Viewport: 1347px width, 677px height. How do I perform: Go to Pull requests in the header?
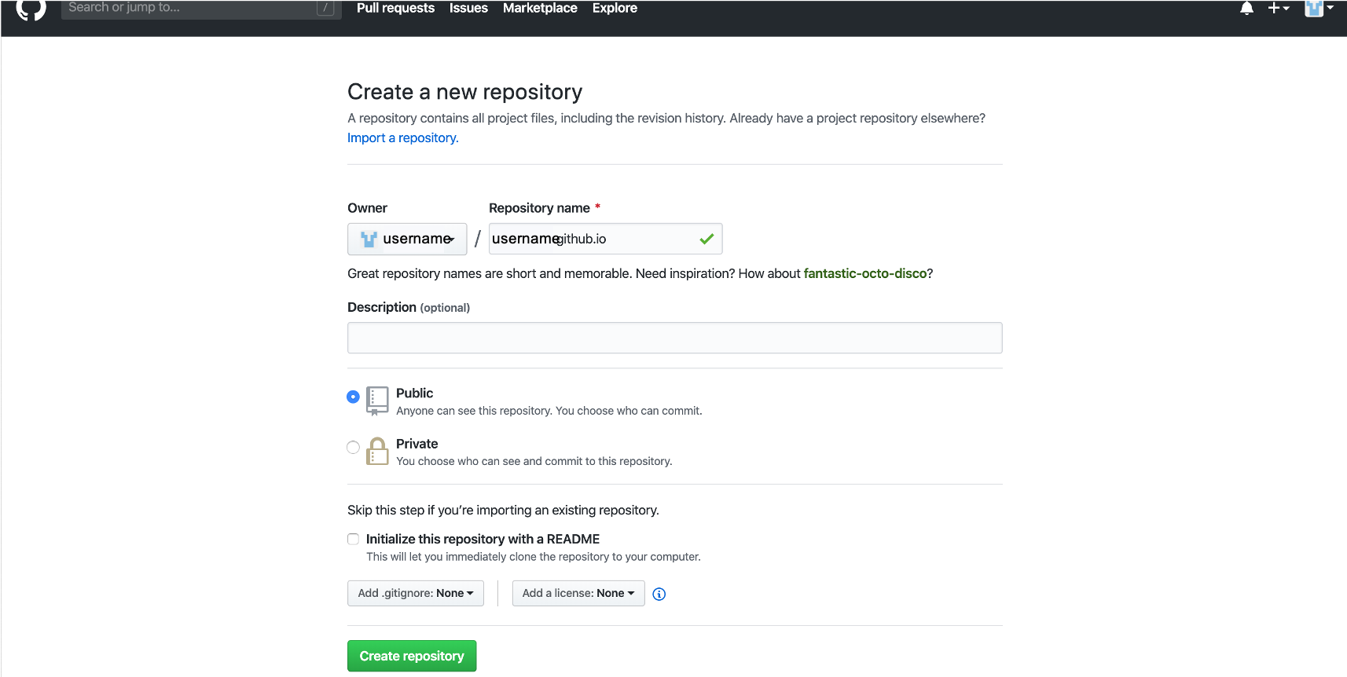[395, 8]
